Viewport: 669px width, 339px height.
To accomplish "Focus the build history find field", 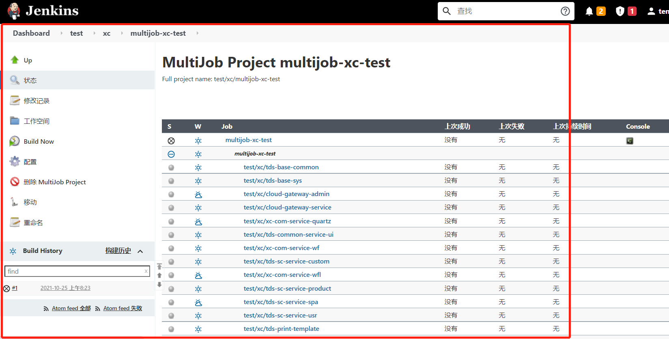I will click(77, 271).
